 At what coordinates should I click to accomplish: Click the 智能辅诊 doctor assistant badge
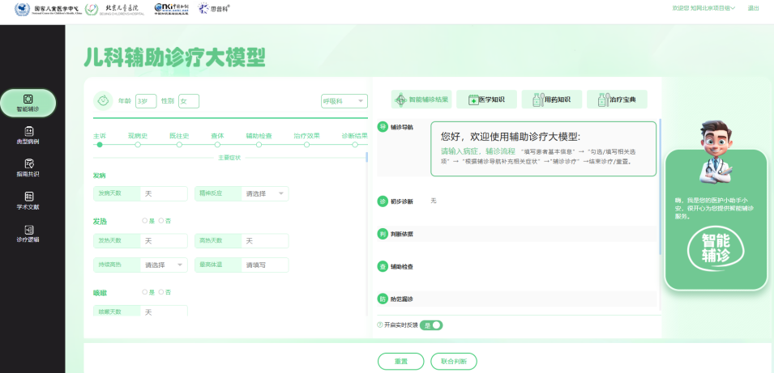coord(716,248)
